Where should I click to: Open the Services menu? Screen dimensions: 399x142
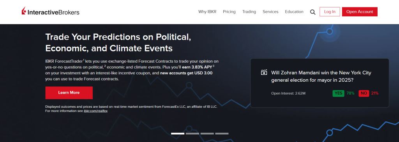click(270, 12)
